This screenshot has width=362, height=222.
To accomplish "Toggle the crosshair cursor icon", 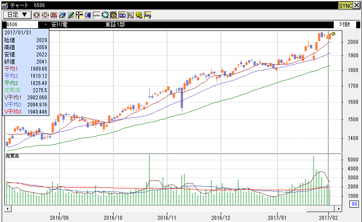I will click(x=79, y=15).
